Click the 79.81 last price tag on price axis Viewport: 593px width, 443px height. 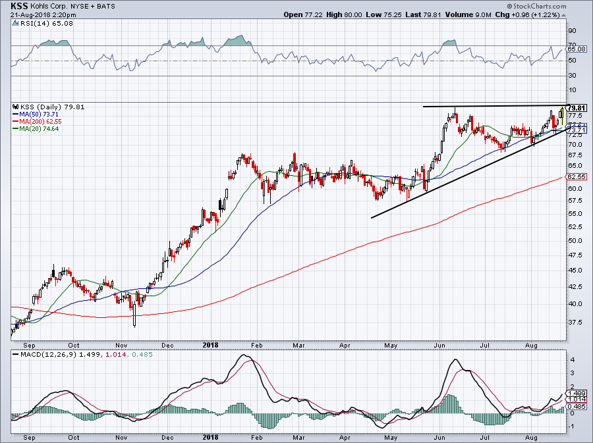[x=577, y=108]
